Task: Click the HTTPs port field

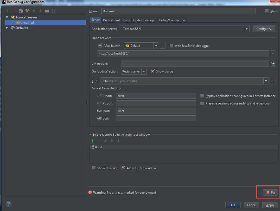Action: 156,103
